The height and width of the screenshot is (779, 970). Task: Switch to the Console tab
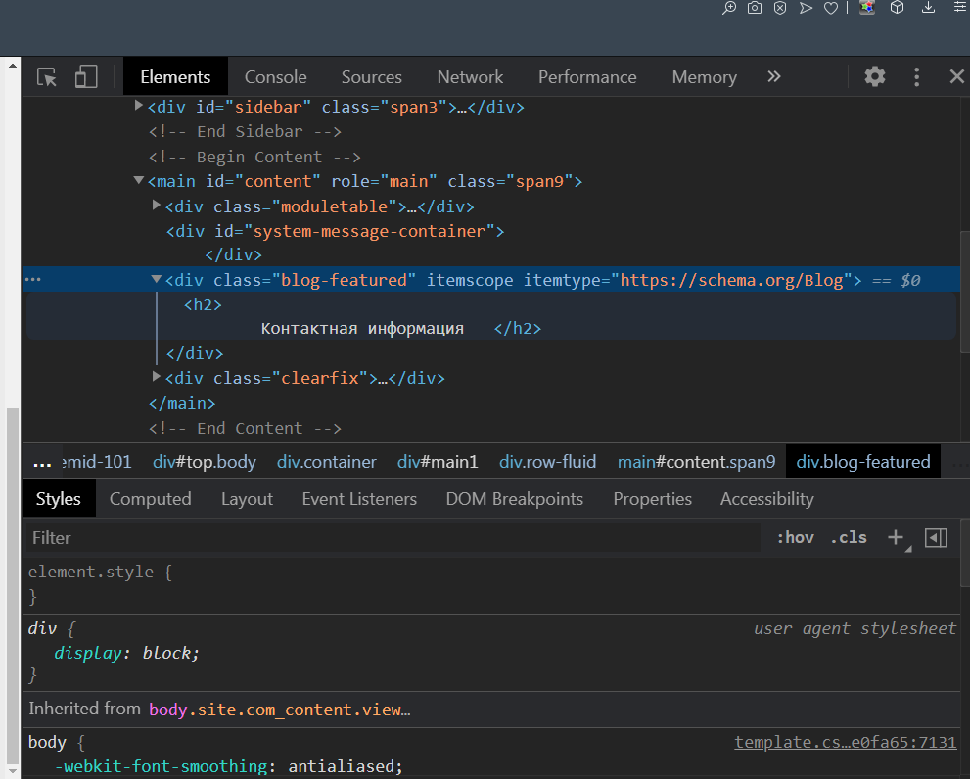pos(275,76)
